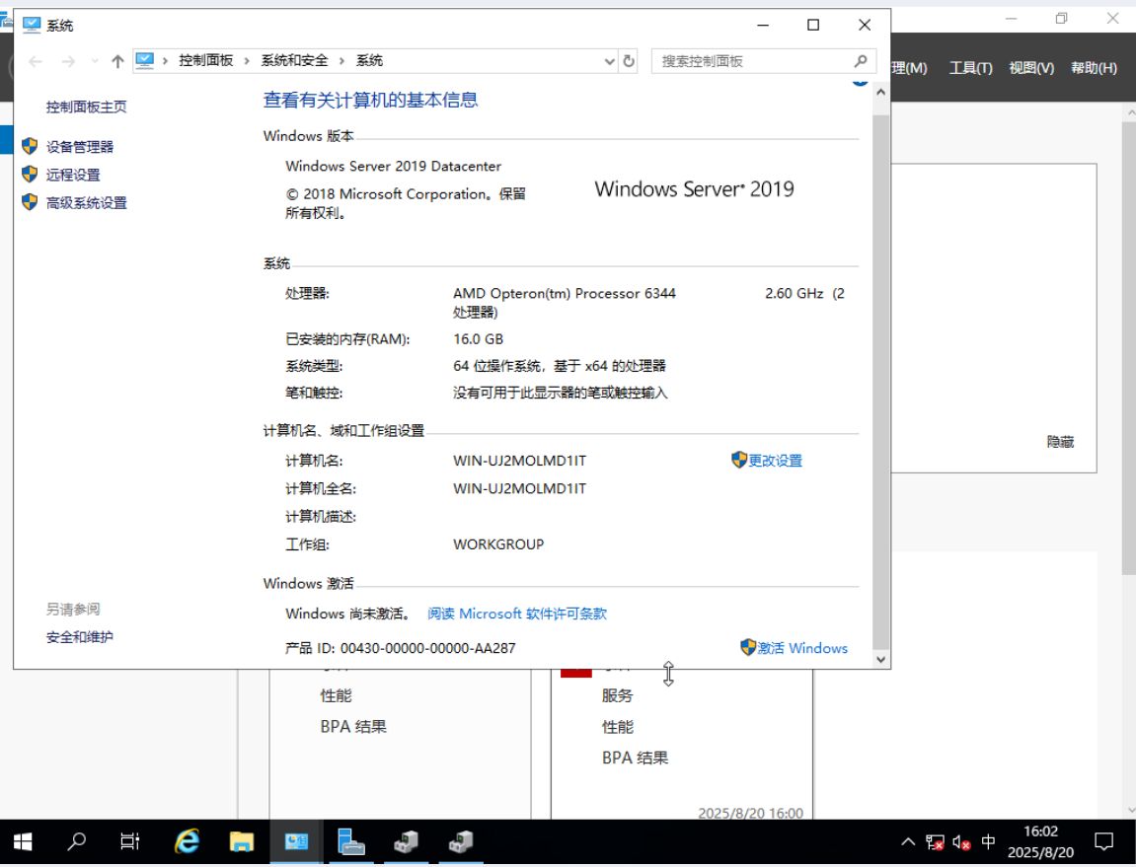Expand chevron after System and Security breadcrumb
This screenshot has height=867, width=1136.
tap(341, 61)
